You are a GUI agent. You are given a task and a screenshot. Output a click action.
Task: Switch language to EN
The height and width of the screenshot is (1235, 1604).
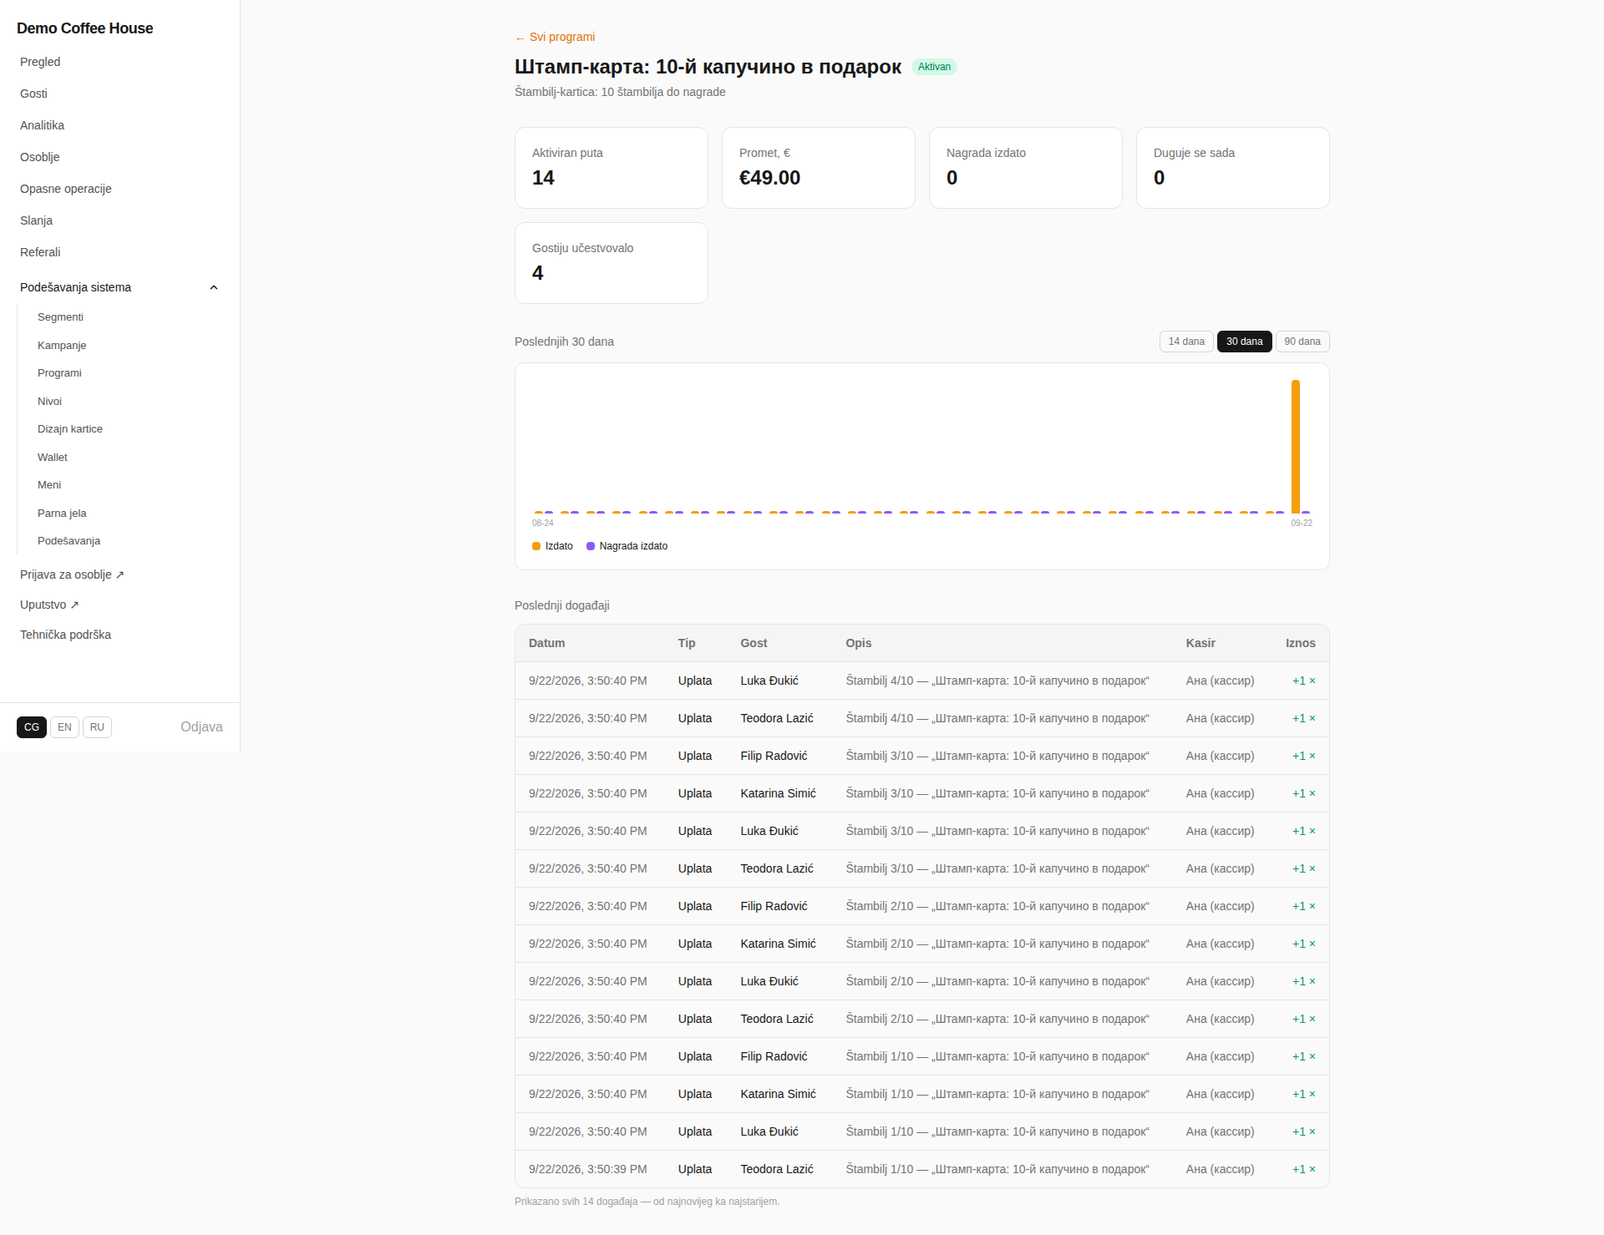point(64,727)
